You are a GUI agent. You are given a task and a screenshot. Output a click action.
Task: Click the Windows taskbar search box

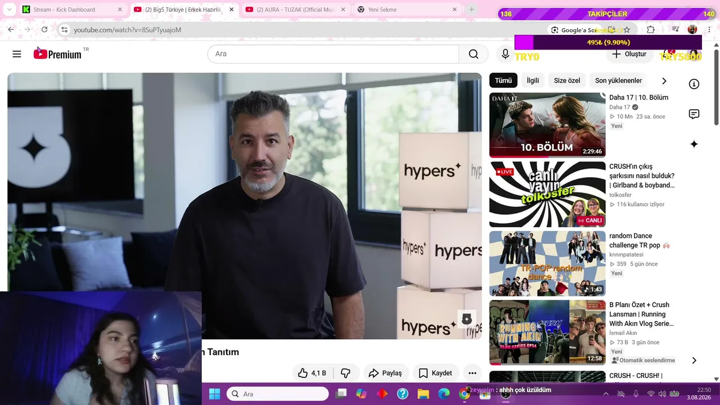(x=277, y=394)
